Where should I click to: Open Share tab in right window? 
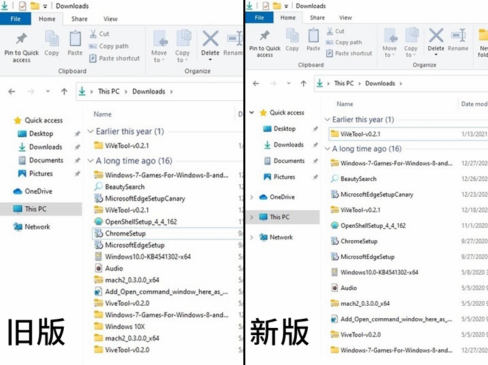[x=317, y=18]
